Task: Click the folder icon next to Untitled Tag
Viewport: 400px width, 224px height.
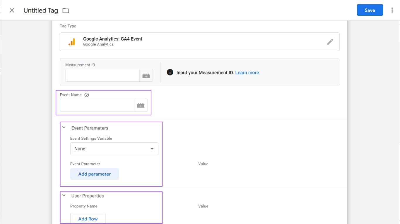Action: pyautogui.click(x=65, y=10)
